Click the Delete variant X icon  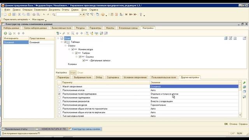pyautogui.click(x=14, y=33)
